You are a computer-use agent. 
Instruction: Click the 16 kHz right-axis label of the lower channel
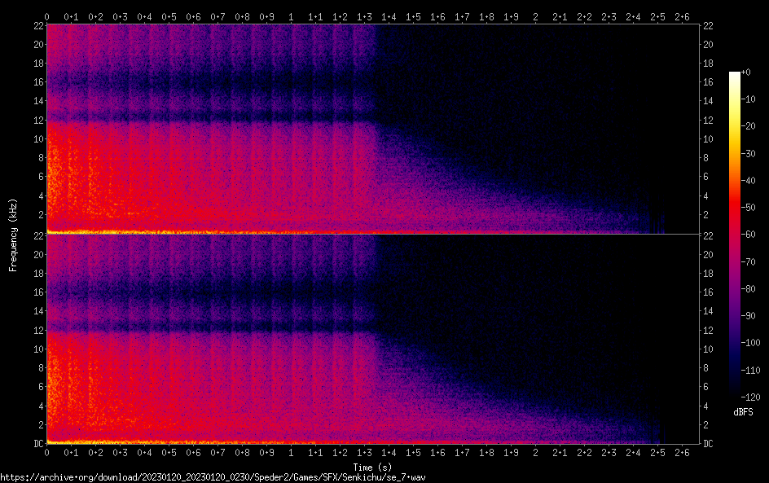(x=709, y=292)
